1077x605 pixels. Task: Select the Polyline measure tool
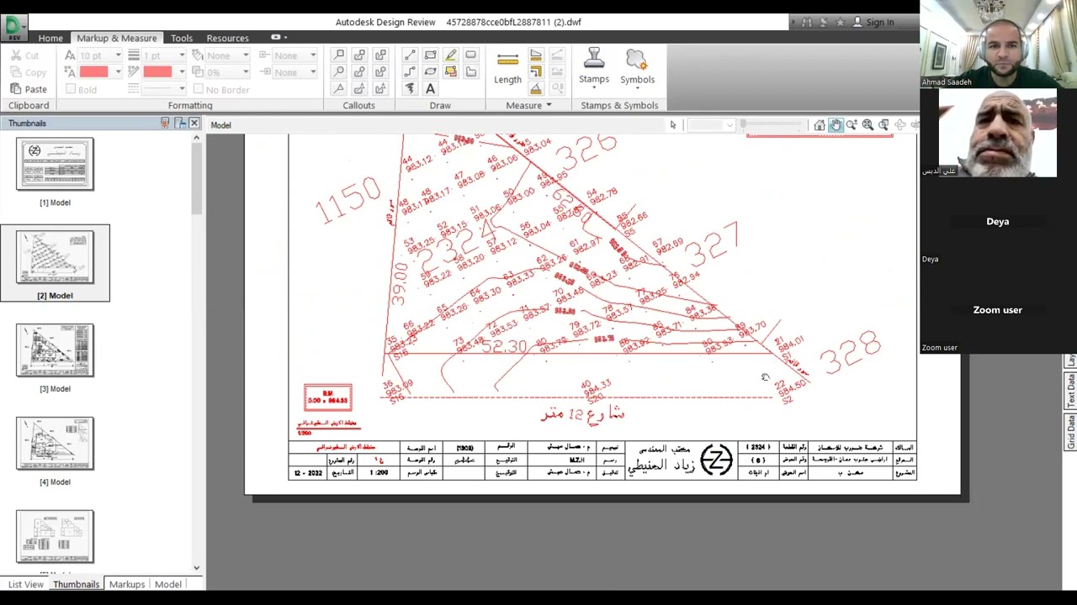tap(536, 72)
